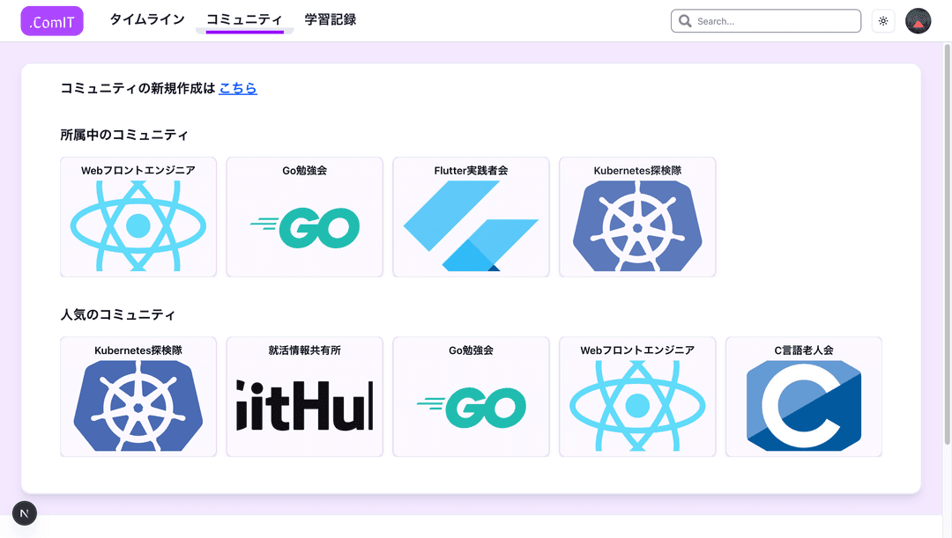Switch to the コミュニティ tab
The image size is (952, 538).
click(244, 19)
